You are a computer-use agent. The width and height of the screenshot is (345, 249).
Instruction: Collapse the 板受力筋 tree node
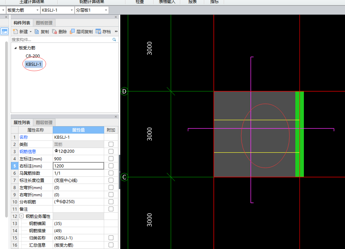point(15,48)
